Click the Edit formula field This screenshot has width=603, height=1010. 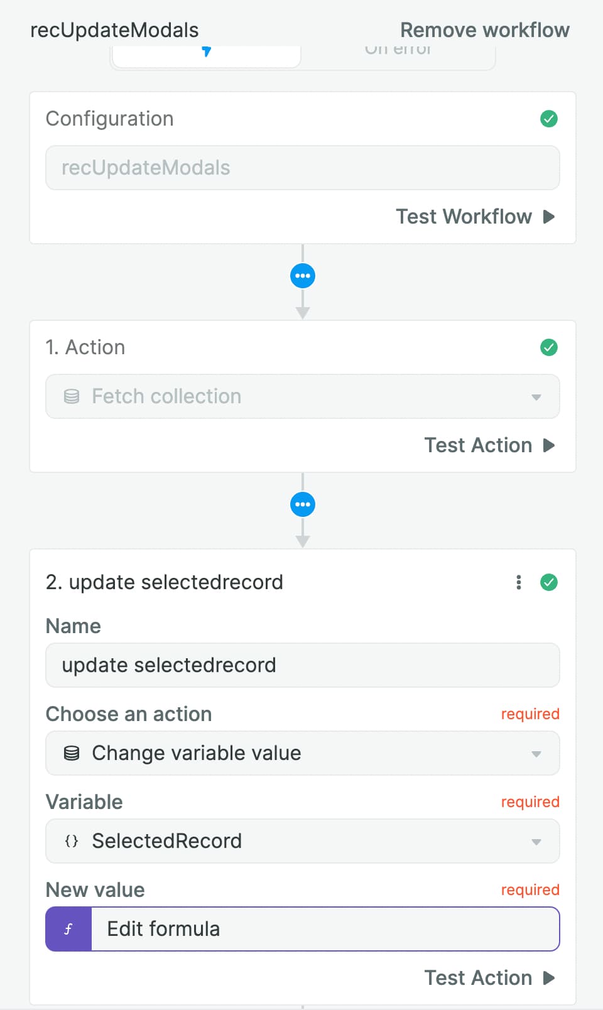click(x=325, y=929)
